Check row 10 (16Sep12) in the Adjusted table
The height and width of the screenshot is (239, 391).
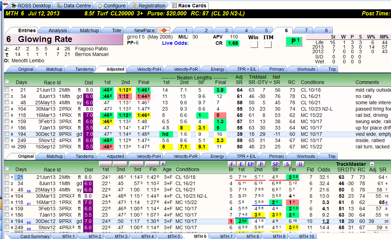7,146
